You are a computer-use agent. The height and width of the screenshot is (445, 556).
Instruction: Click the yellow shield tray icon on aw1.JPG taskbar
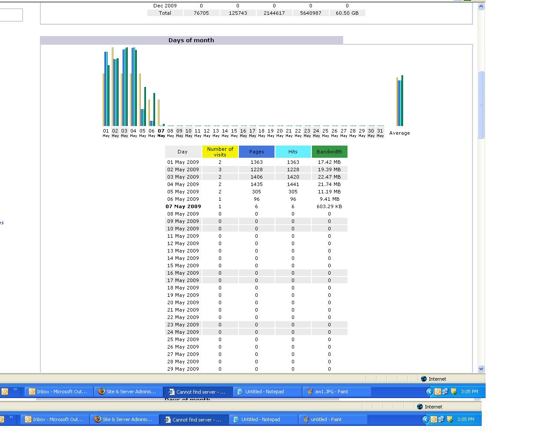click(453, 392)
